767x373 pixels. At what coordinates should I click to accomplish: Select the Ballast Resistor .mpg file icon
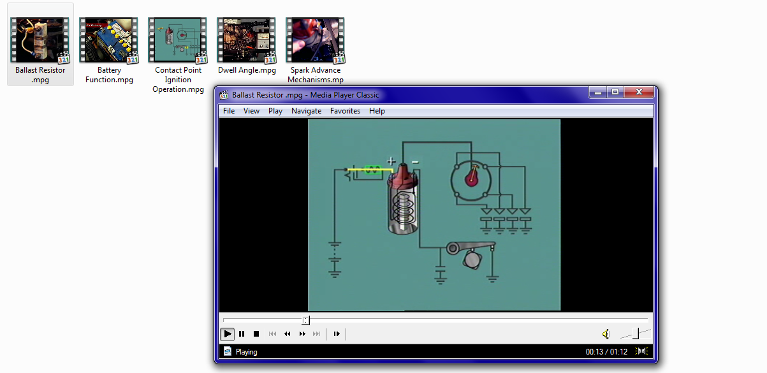coord(41,40)
